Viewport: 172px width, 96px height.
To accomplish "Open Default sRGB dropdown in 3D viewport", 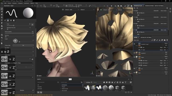I will tap(72, 10).
